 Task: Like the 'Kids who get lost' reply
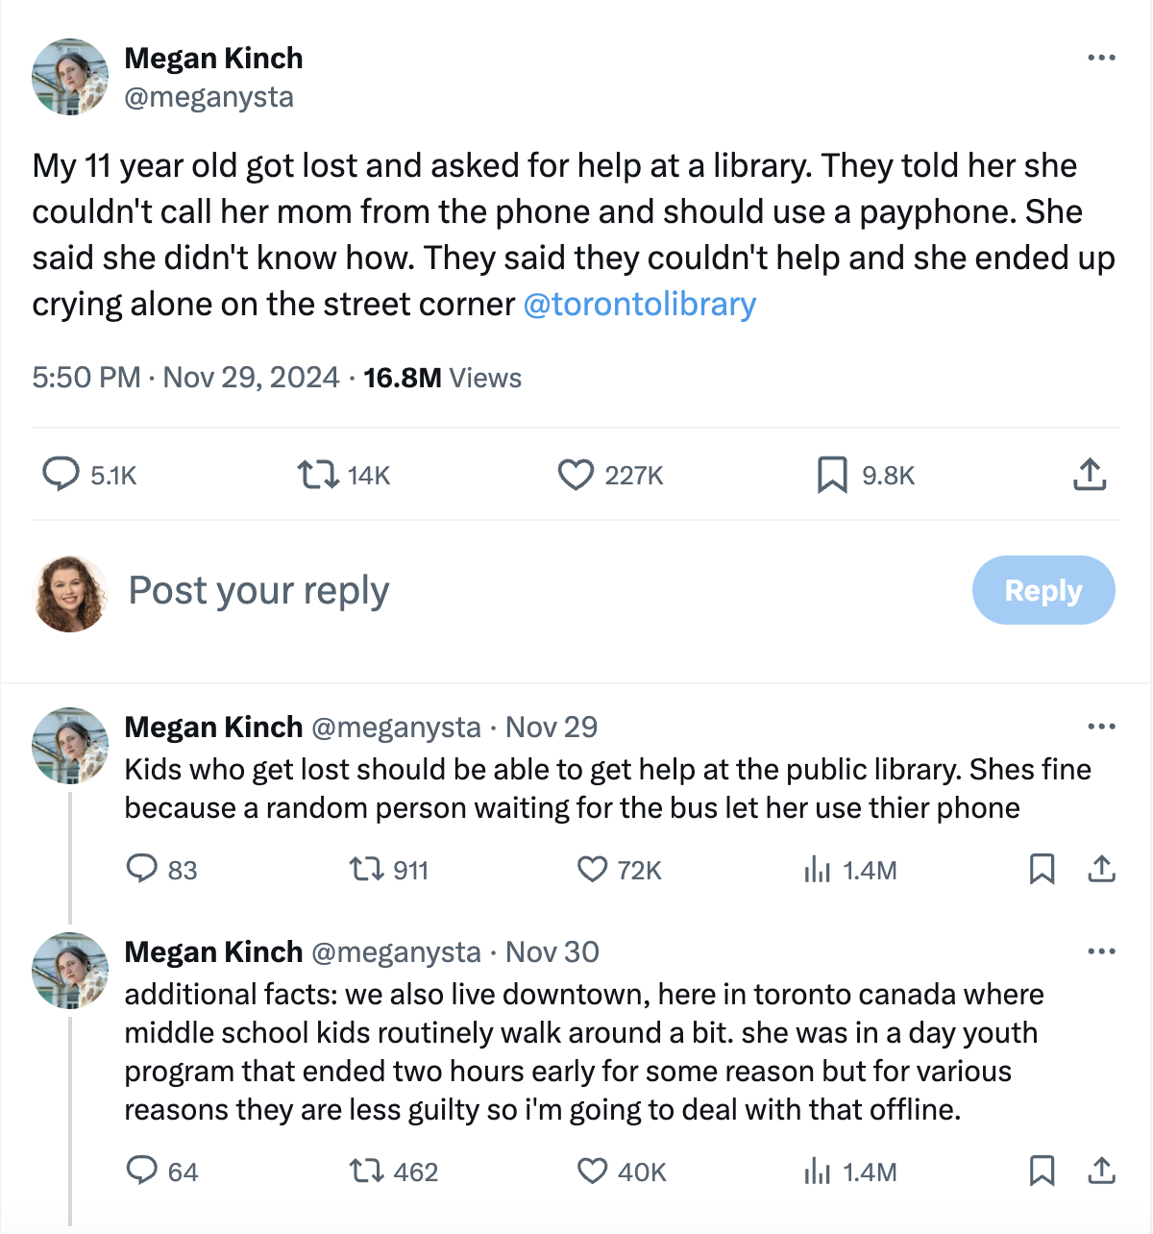pyautogui.click(x=594, y=869)
